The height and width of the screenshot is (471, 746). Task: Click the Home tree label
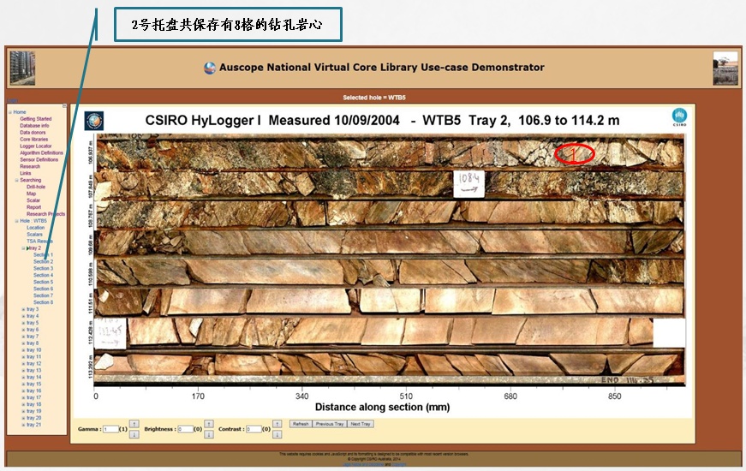click(x=20, y=112)
